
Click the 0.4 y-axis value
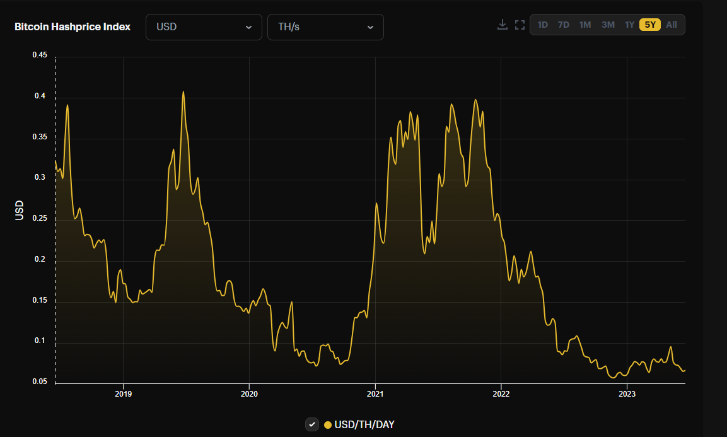(40, 96)
